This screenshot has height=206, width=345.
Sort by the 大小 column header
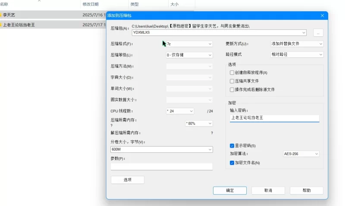pyautogui.click(x=174, y=4)
